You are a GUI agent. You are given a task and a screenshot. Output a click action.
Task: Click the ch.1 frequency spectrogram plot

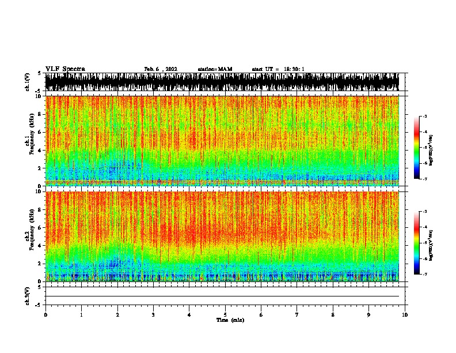tap(225, 141)
